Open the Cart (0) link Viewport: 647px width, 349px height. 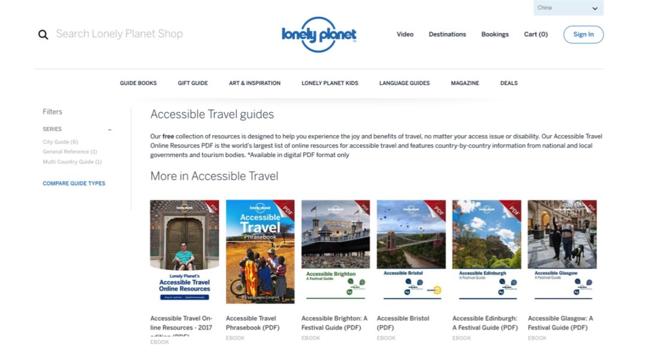536,34
